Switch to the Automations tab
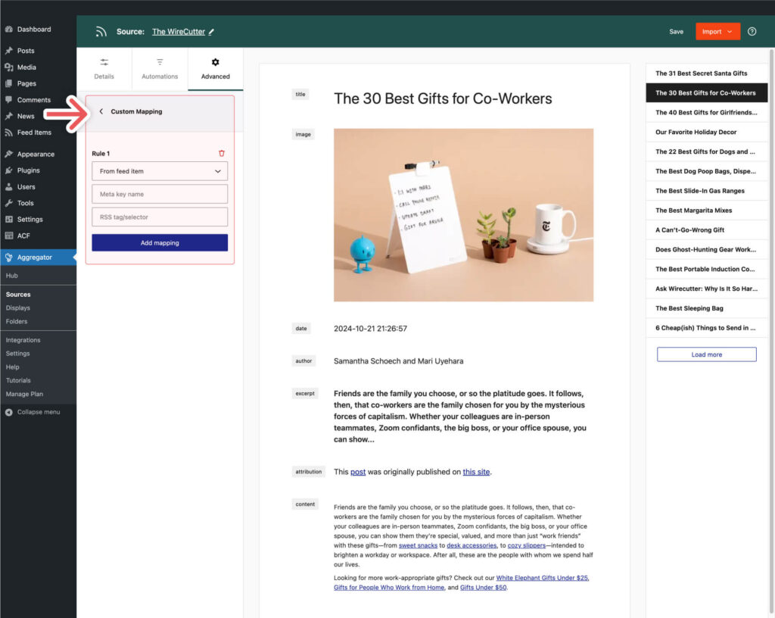Viewport: 775px width, 618px height. 160,69
